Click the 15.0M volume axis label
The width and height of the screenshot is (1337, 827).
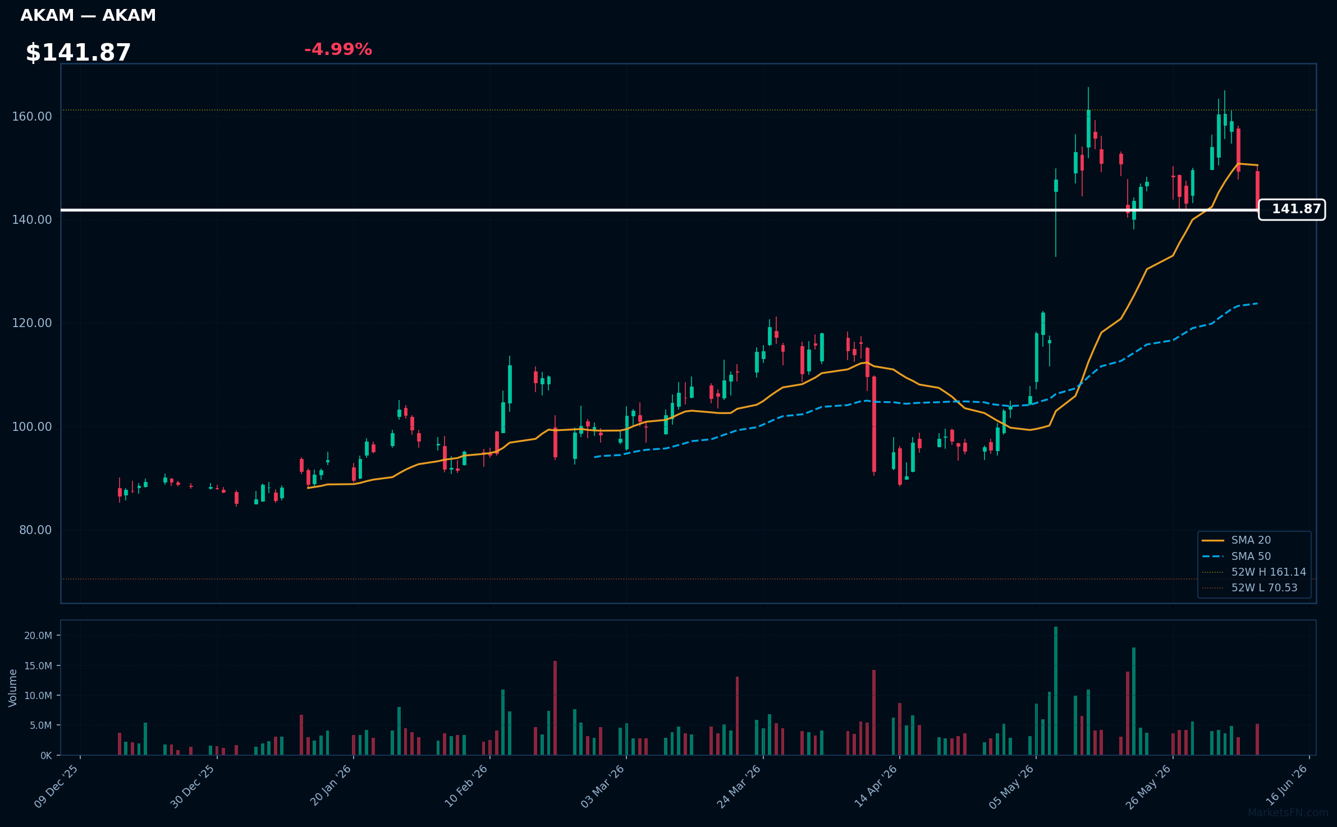coord(38,666)
